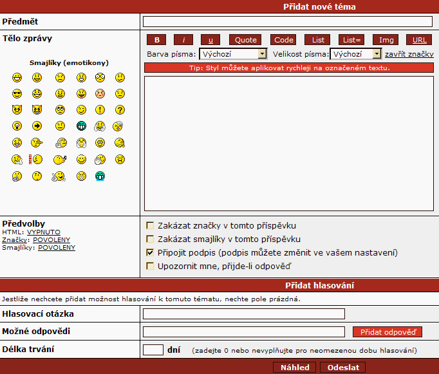Click into the message body text area
Image resolution: width=439 pixels, height=374 pixels.
pyautogui.click(x=289, y=144)
